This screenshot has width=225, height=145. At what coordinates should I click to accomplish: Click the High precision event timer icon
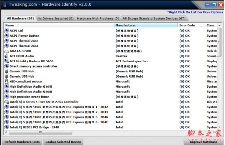tap(7, 97)
